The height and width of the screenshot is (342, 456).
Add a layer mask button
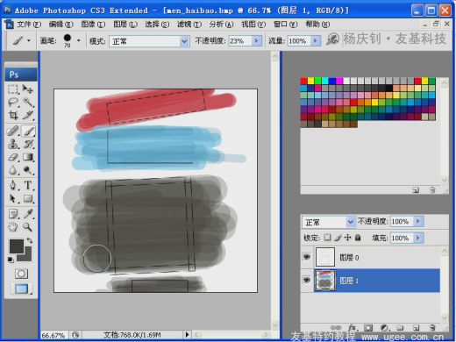[x=368, y=328]
